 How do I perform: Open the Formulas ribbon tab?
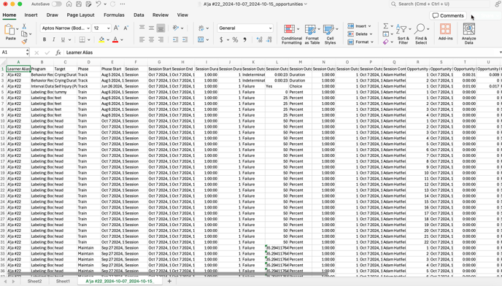114,15
